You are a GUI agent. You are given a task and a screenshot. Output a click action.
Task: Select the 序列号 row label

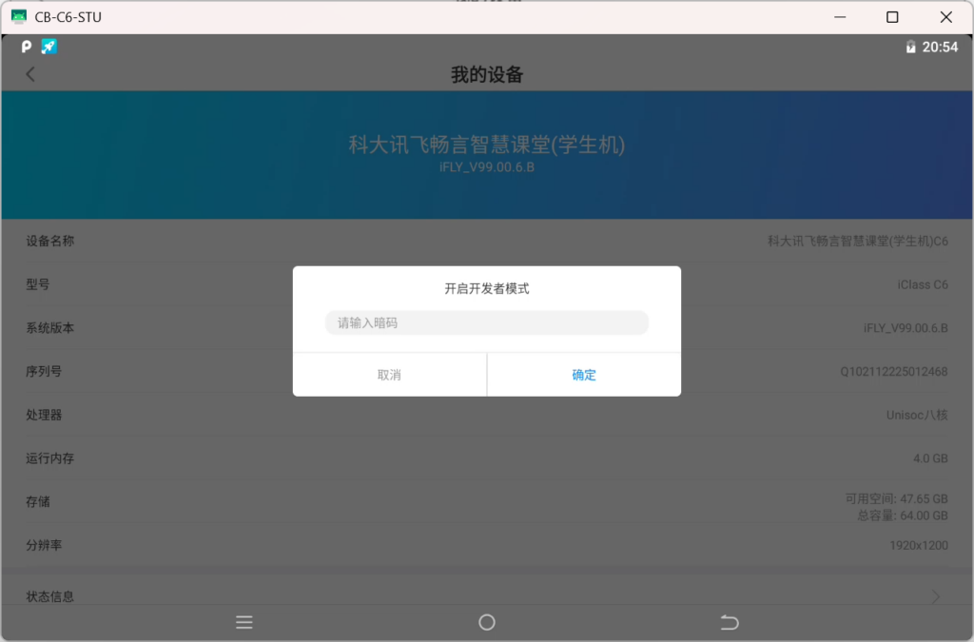(x=44, y=371)
